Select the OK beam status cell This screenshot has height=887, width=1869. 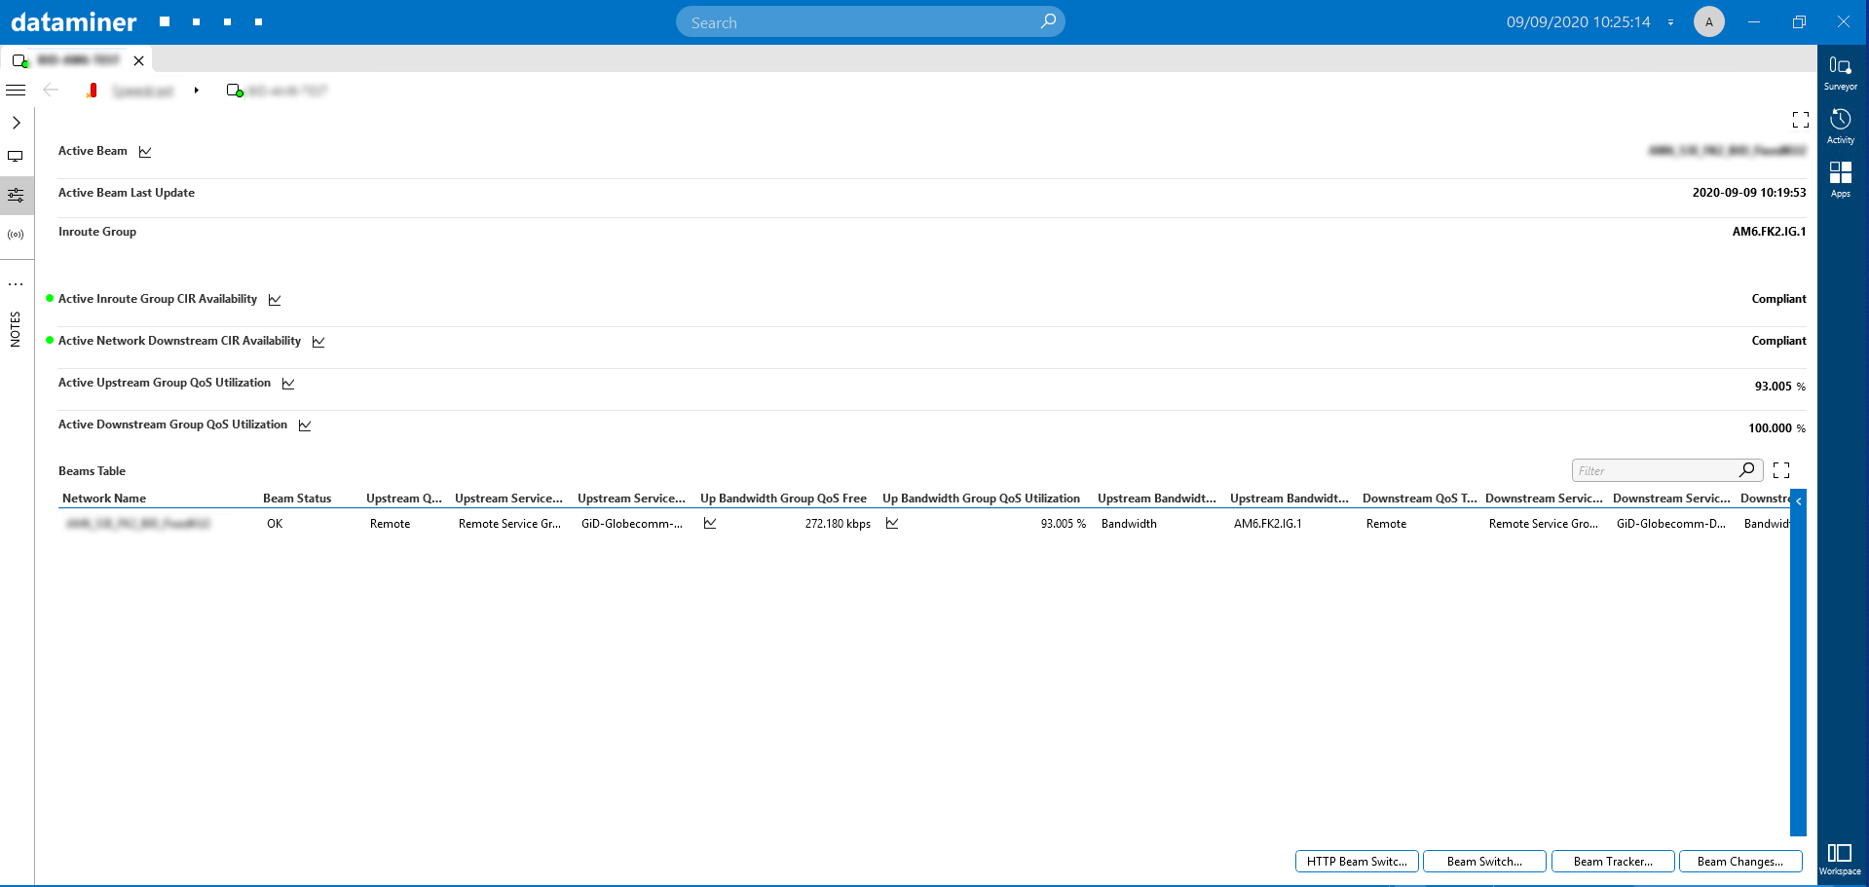pyautogui.click(x=275, y=524)
